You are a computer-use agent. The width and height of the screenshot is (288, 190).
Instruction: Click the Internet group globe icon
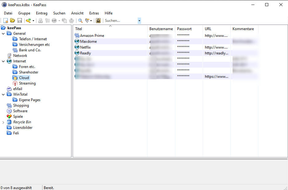pos(9,61)
